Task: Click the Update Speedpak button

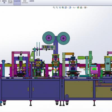Action: [25, 2]
